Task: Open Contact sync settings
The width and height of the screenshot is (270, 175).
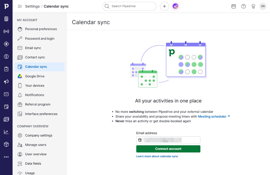Action: click(40, 57)
